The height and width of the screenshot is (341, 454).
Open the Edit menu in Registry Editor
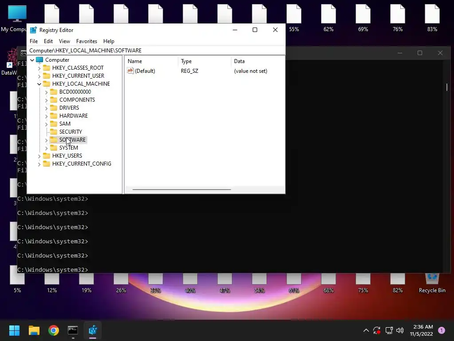click(x=48, y=41)
